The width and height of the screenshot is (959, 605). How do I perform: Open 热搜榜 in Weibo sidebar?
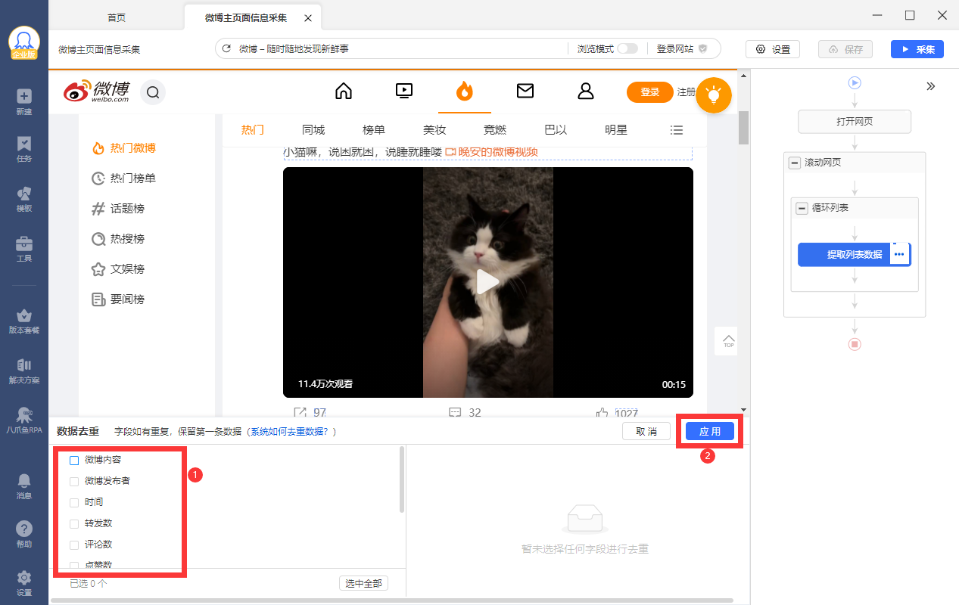click(x=117, y=239)
